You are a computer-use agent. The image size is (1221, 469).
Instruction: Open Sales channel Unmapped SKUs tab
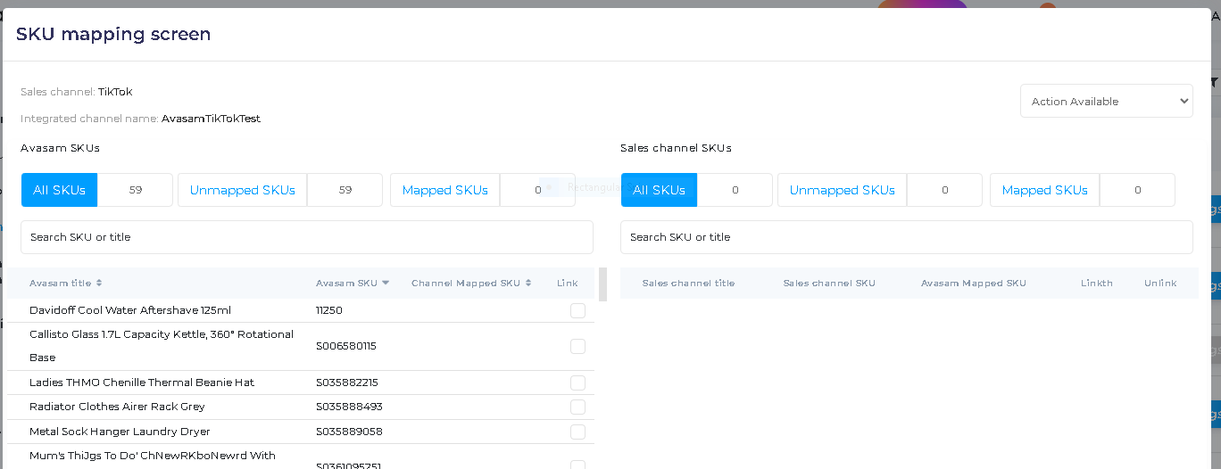click(x=842, y=190)
